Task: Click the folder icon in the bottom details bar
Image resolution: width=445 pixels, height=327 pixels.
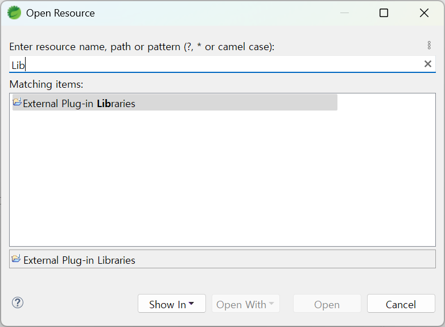Action: pyautogui.click(x=16, y=259)
